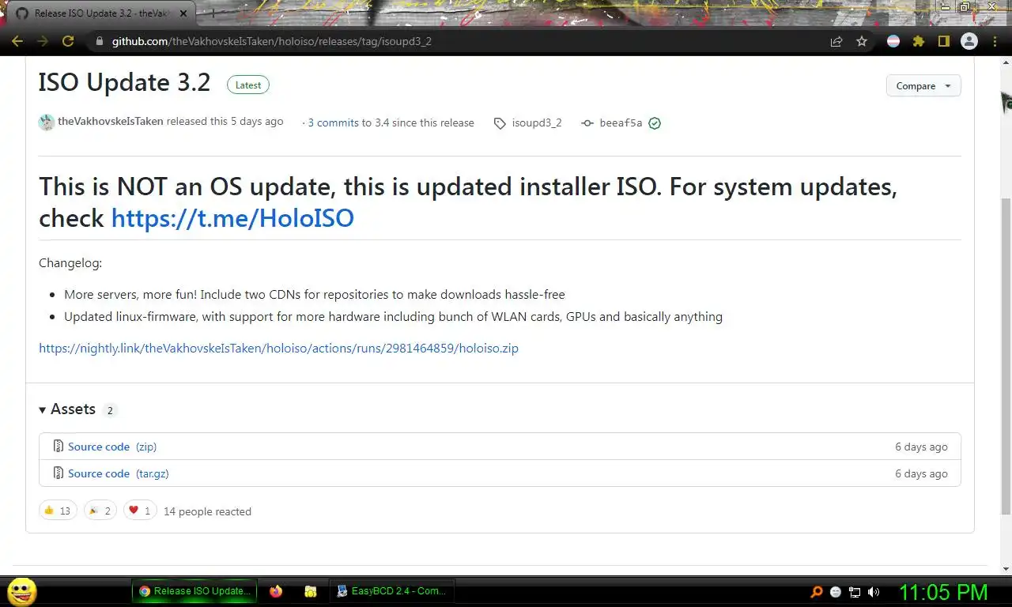Share this page via address bar icon

coord(836,41)
